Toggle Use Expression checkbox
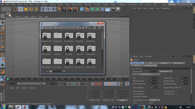This screenshot has width=195, height=109. (x=181, y=91)
